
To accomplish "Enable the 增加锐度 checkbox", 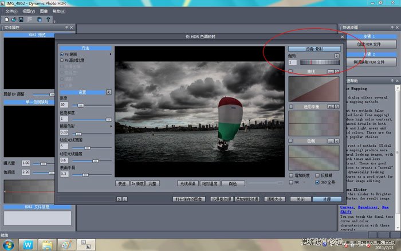I will point(292,175).
